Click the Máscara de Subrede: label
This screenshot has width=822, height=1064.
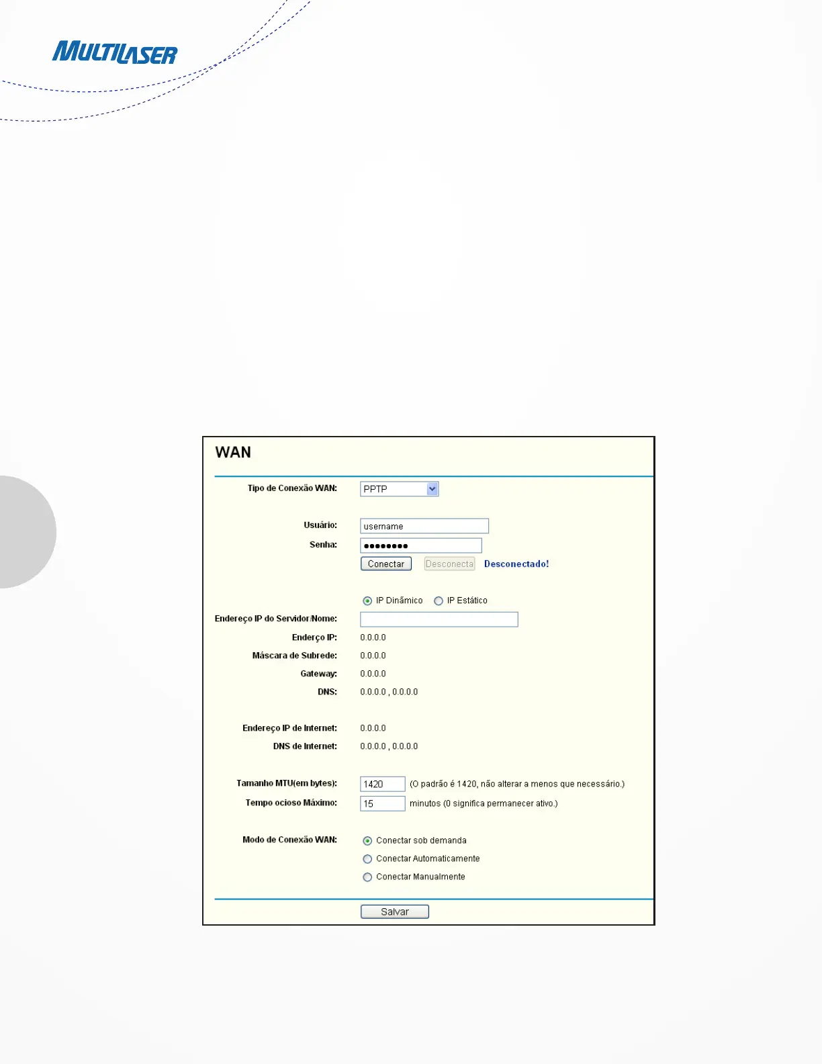click(x=295, y=656)
